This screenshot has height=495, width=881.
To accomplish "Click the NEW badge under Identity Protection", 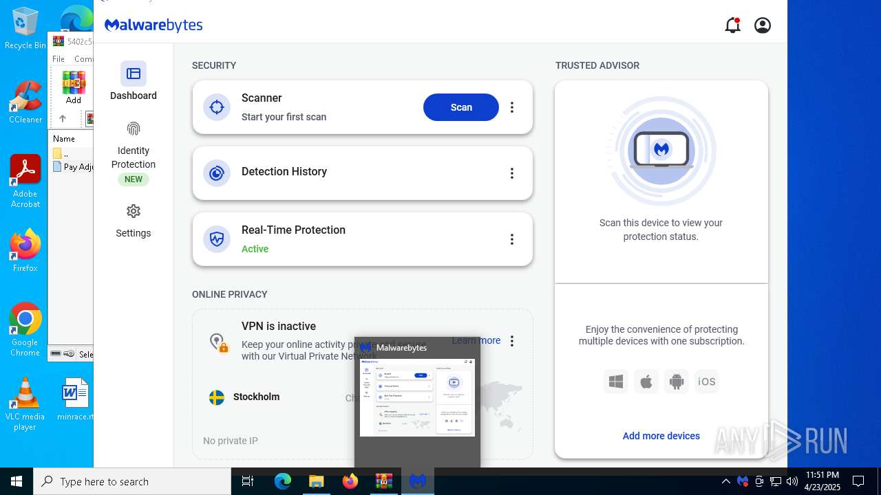I will click(134, 179).
